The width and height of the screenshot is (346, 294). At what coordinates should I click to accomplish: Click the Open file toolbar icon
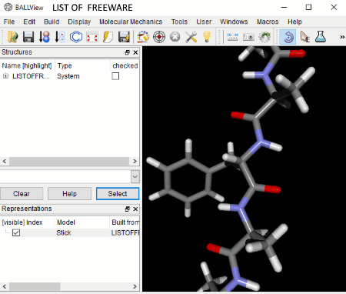pos(12,37)
